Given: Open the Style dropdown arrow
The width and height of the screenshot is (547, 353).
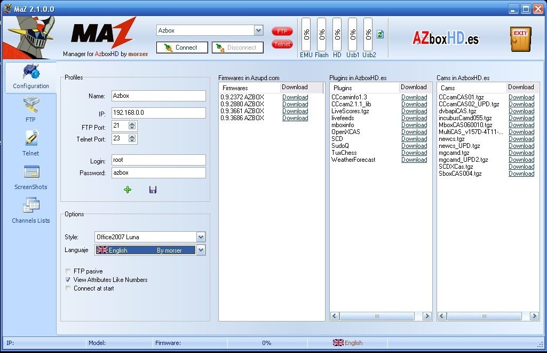Looking at the screenshot, I should point(201,237).
